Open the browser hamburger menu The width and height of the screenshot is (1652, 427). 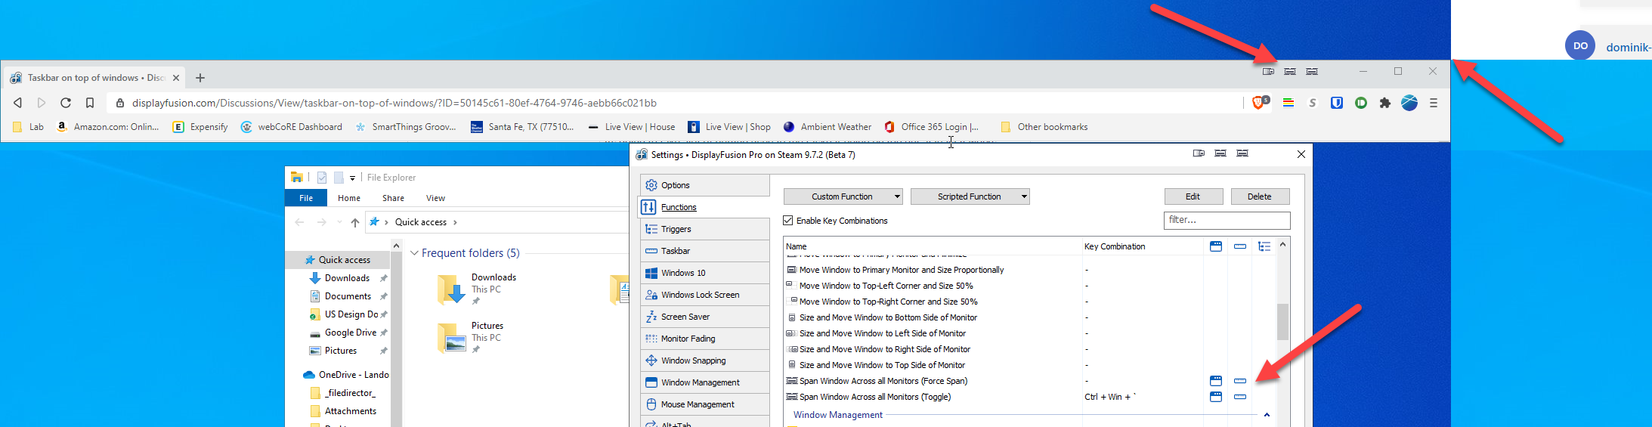point(1433,103)
